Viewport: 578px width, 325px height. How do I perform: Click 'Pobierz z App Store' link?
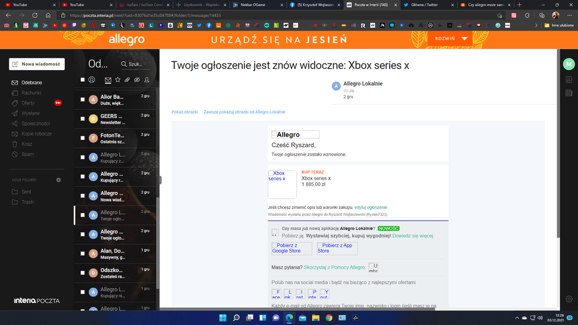337,248
